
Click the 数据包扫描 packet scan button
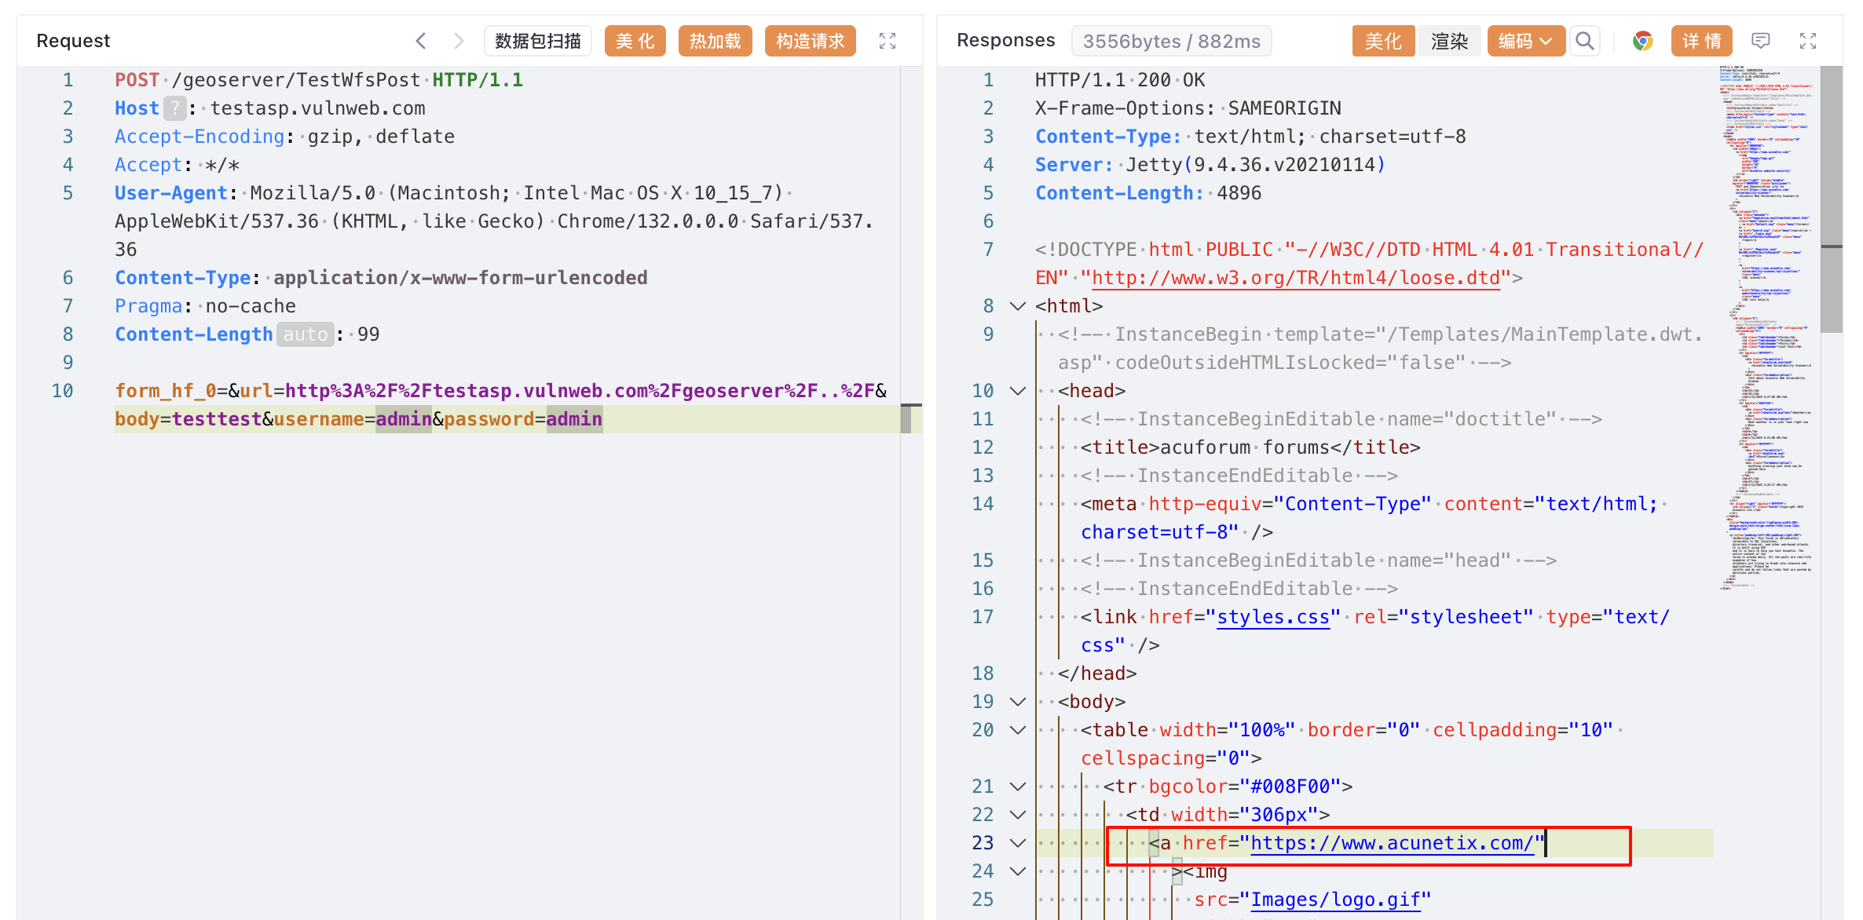(x=538, y=41)
